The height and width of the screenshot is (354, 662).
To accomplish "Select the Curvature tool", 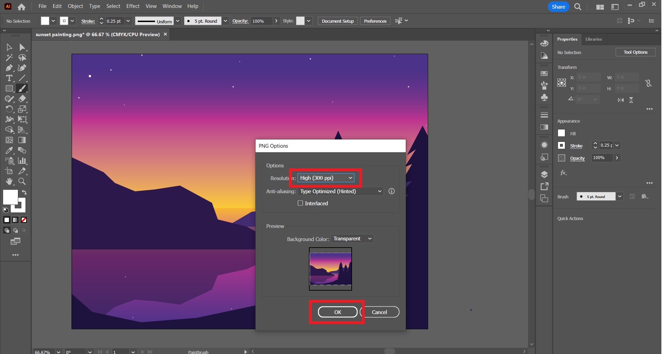I will pyautogui.click(x=22, y=68).
